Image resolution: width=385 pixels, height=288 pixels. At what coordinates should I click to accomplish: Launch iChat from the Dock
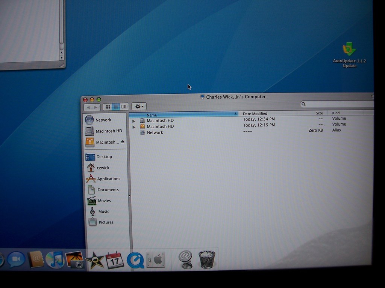click(x=16, y=259)
